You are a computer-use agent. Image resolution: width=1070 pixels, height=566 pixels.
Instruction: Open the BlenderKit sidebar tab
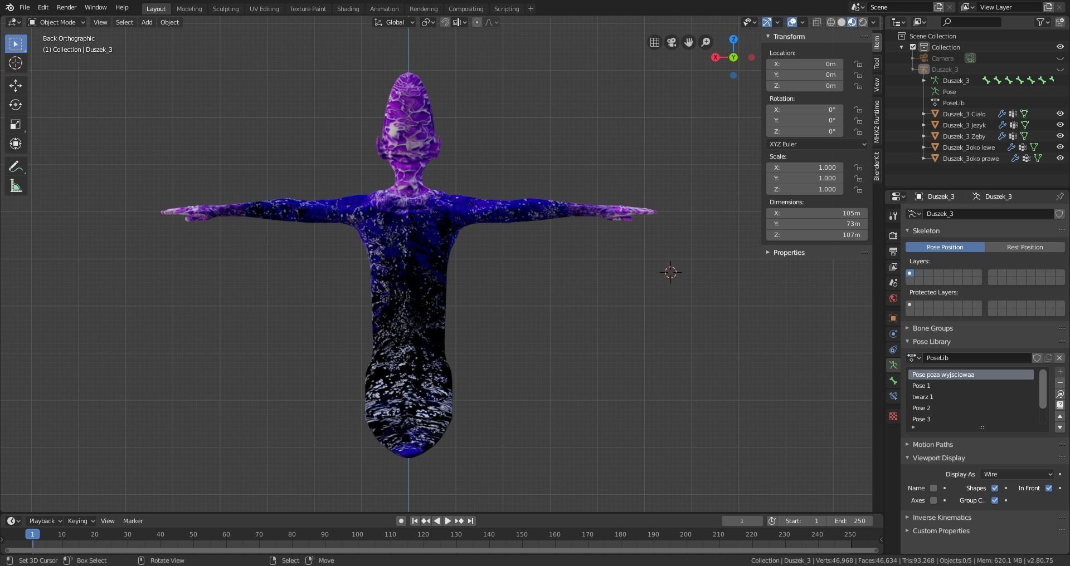coord(877,166)
